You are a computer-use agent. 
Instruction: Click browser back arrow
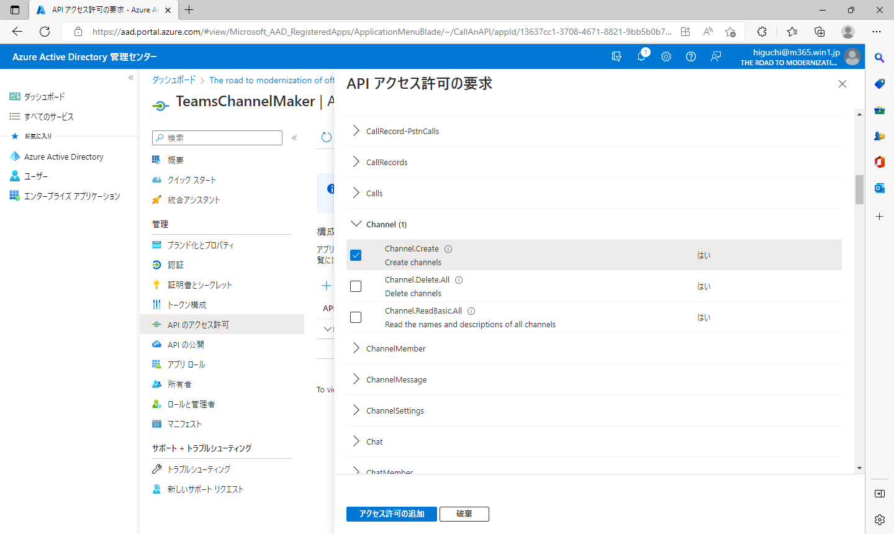(x=17, y=32)
